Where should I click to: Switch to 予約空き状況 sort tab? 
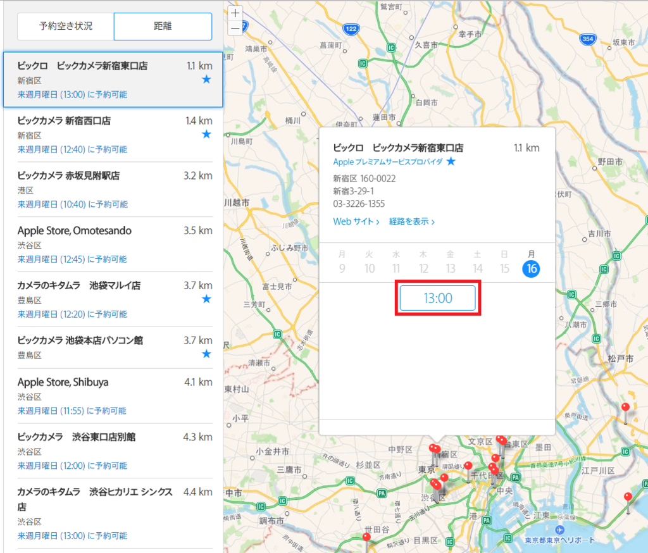click(x=66, y=26)
